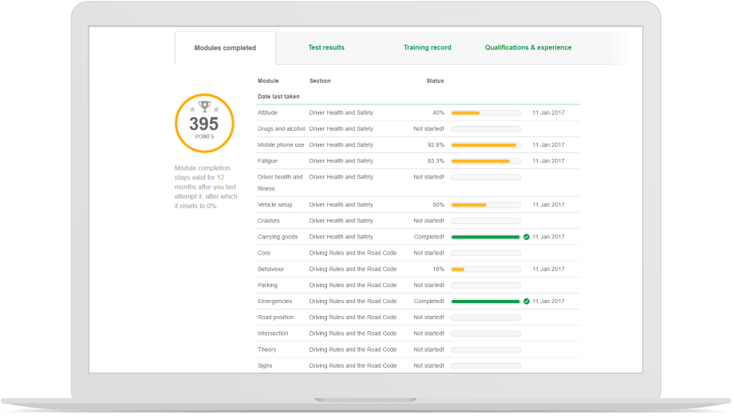Select the Intersection module name
This screenshot has height=418, width=734.
[x=273, y=333]
